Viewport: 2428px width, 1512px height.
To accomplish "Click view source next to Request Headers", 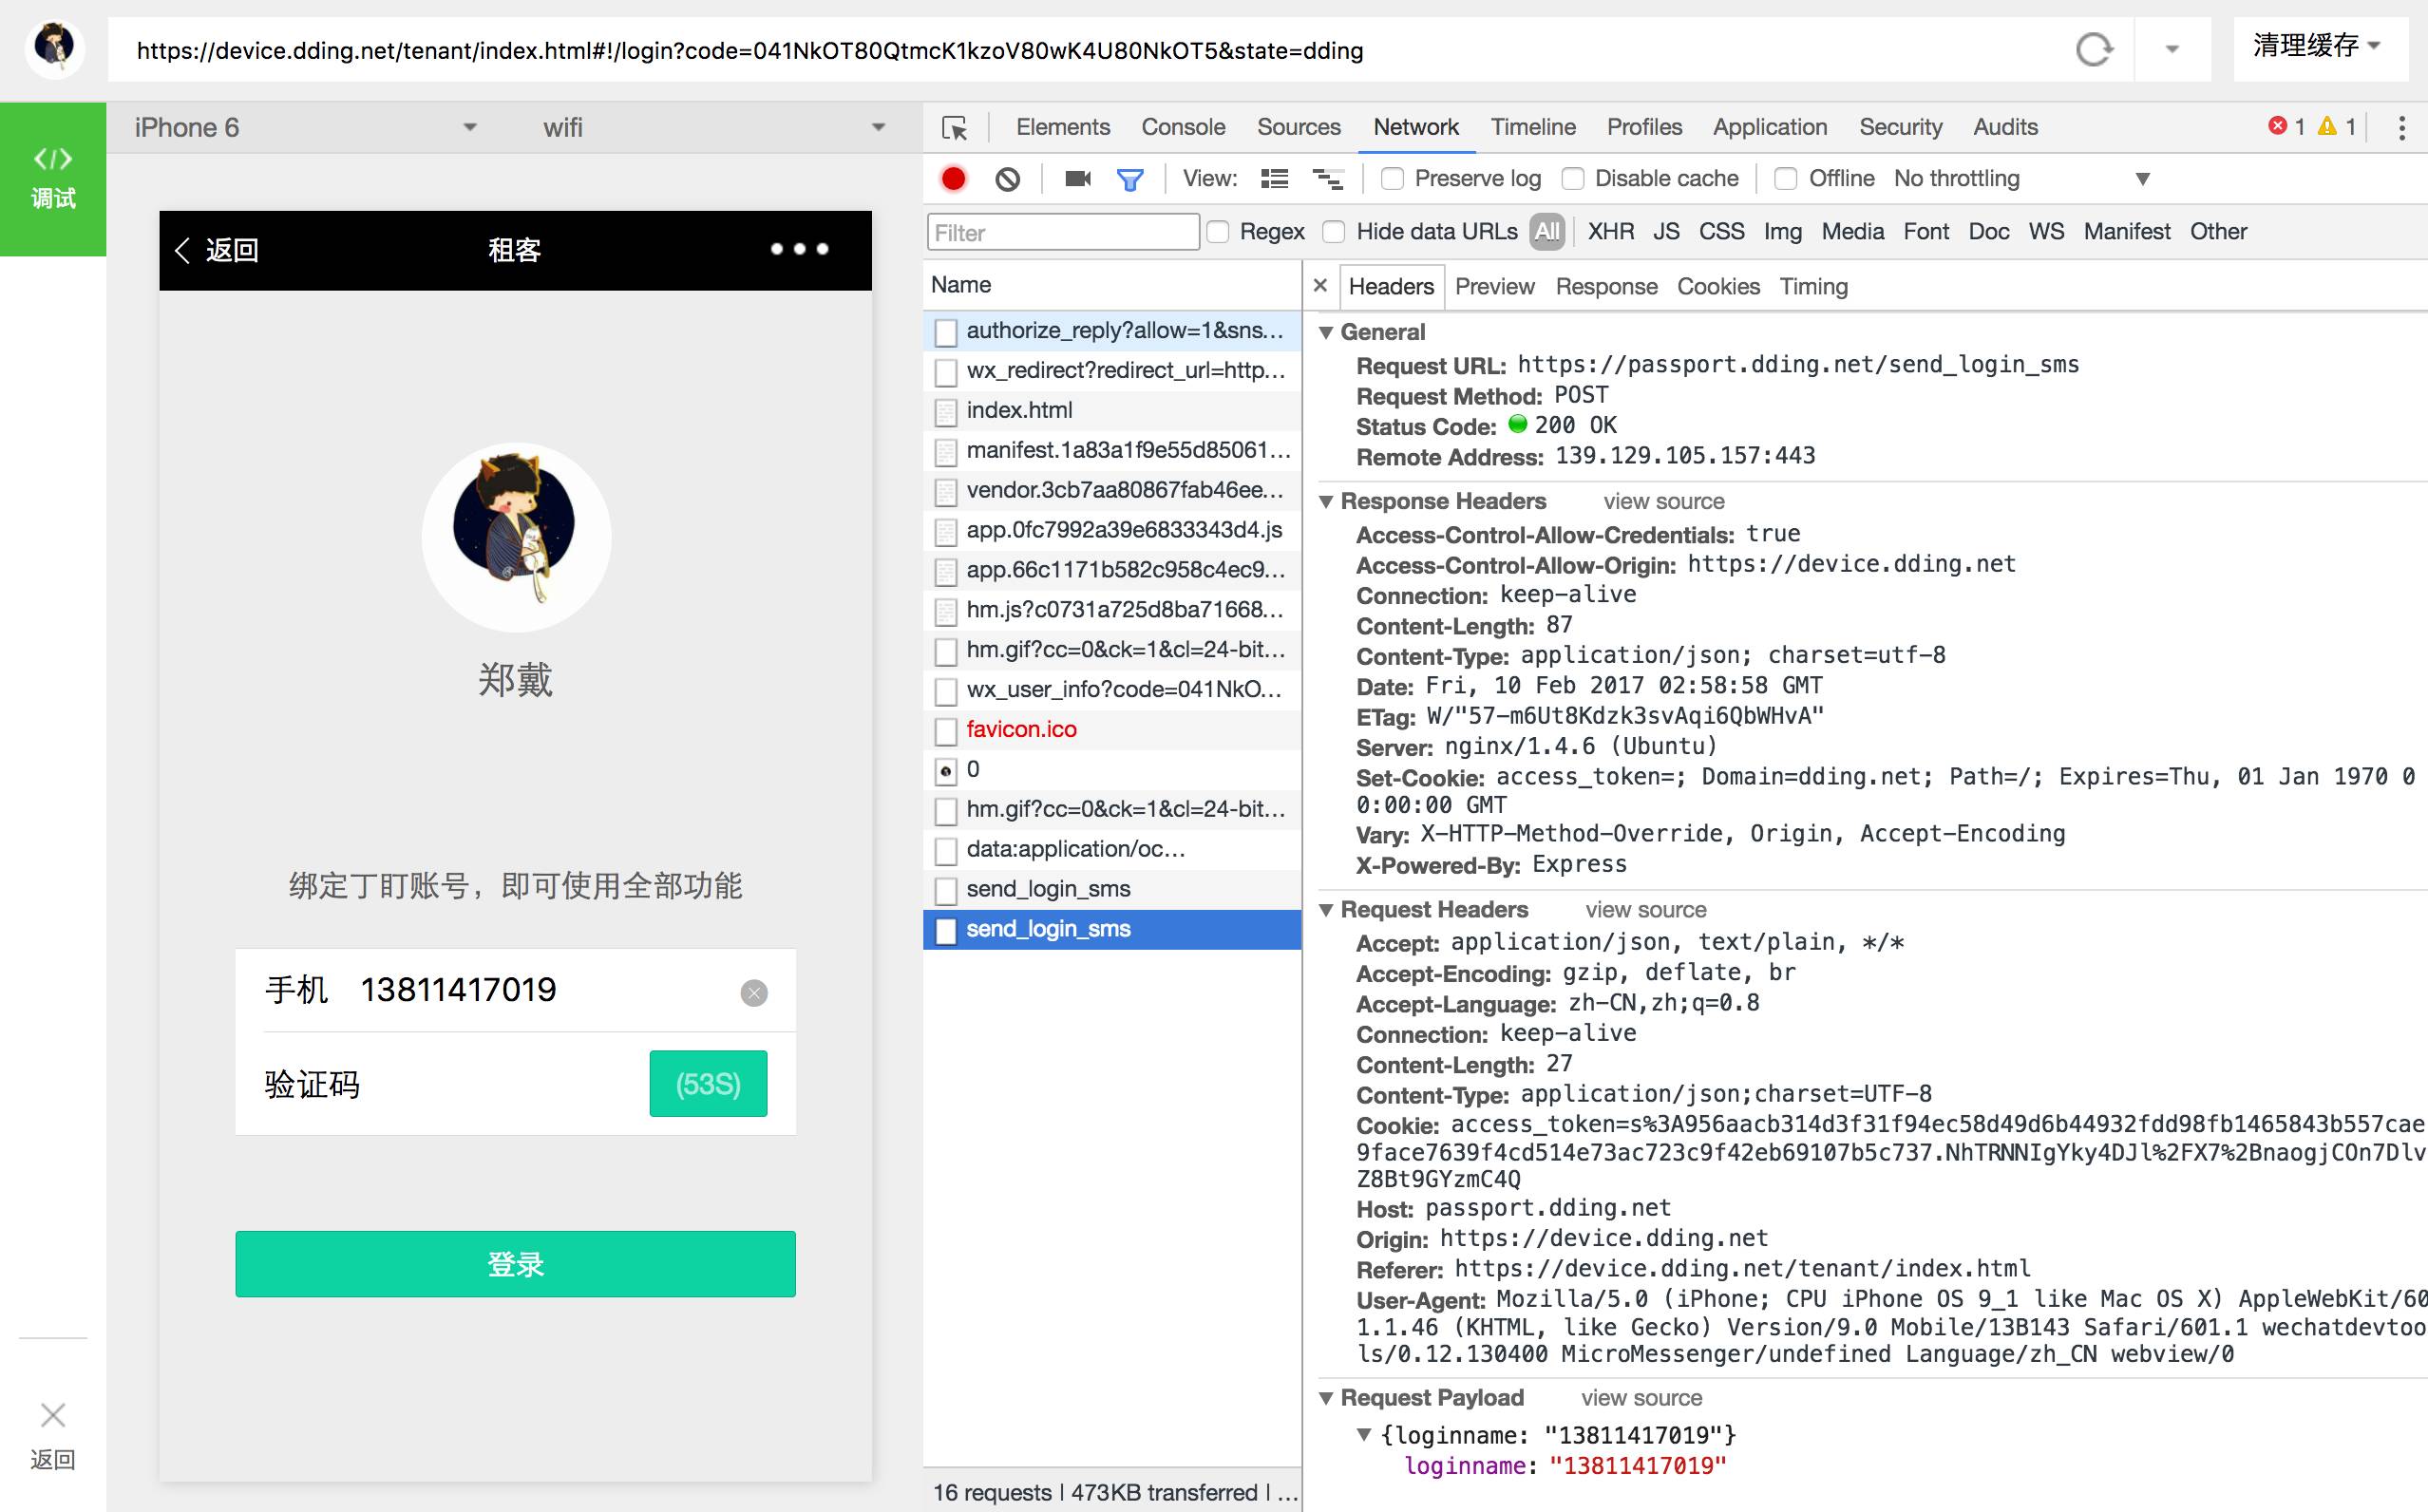I will pyautogui.click(x=1645, y=910).
